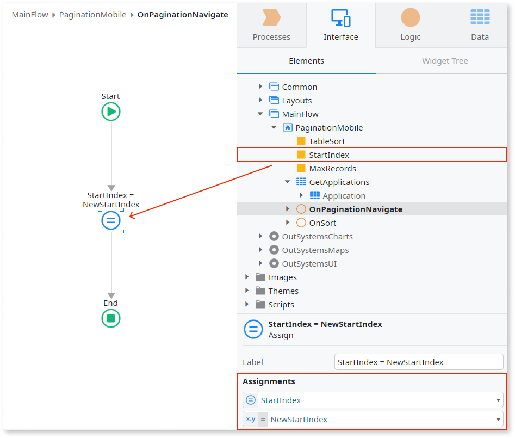
Task: Select OnSort in the elements tree
Action: [x=324, y=223]
